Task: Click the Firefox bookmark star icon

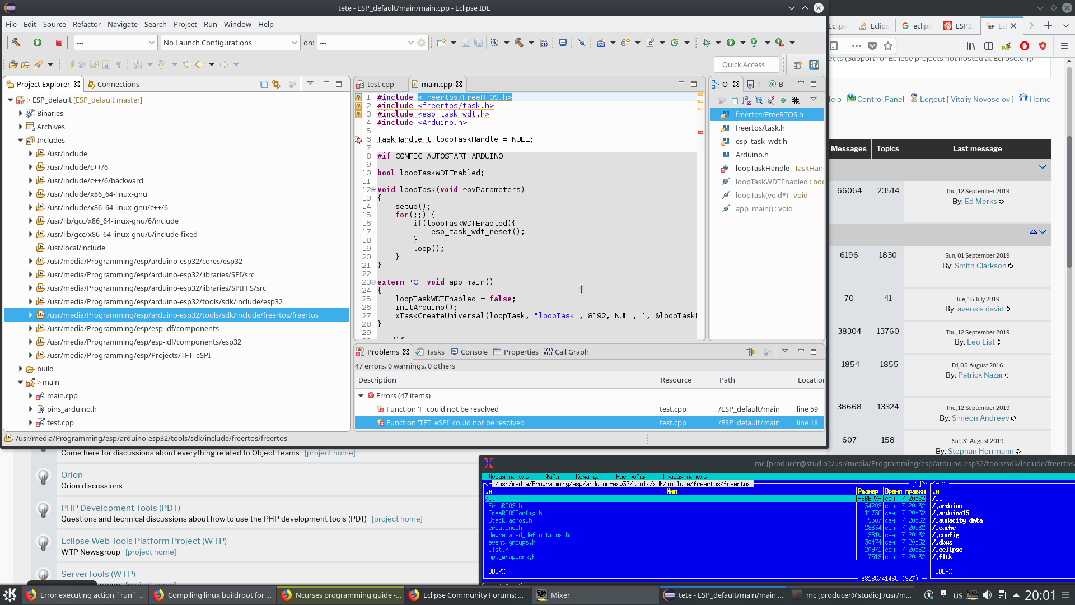Action: pos(888,46)
